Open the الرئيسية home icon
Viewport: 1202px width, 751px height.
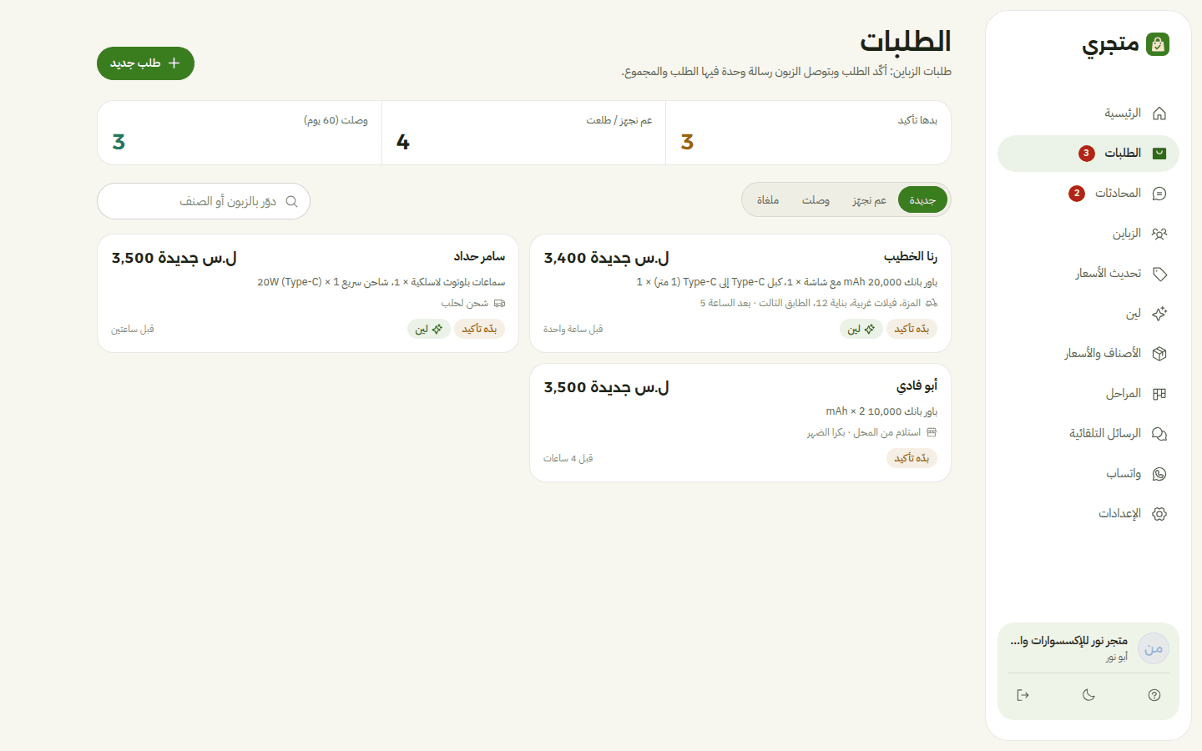point(1159,113)
